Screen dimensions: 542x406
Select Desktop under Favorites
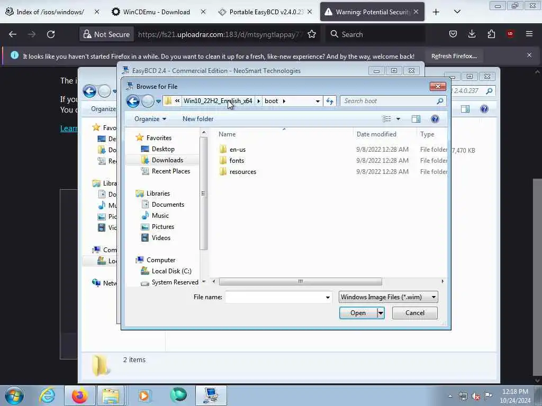(163, 149)
